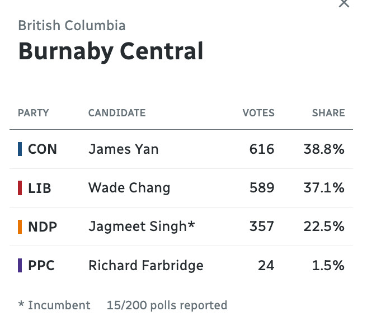This screenshot has width=367, height=330.
Task: Click the Burnaby Central riding title
Action: click(111, 51)
